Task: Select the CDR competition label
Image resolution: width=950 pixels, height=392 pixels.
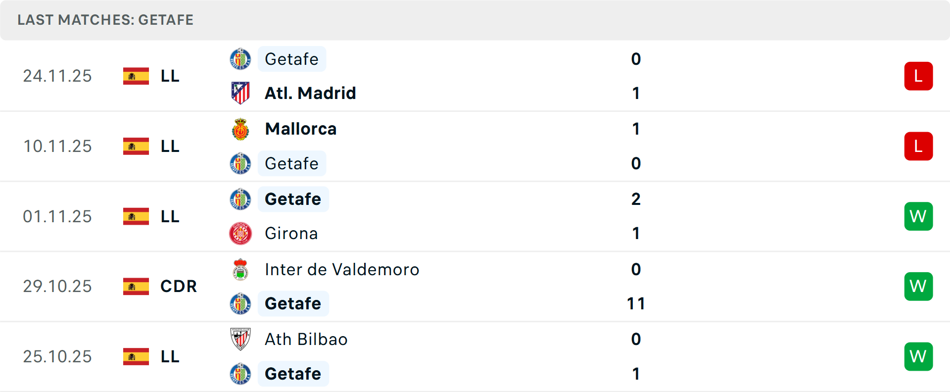Action: click(x=179, y=286)
